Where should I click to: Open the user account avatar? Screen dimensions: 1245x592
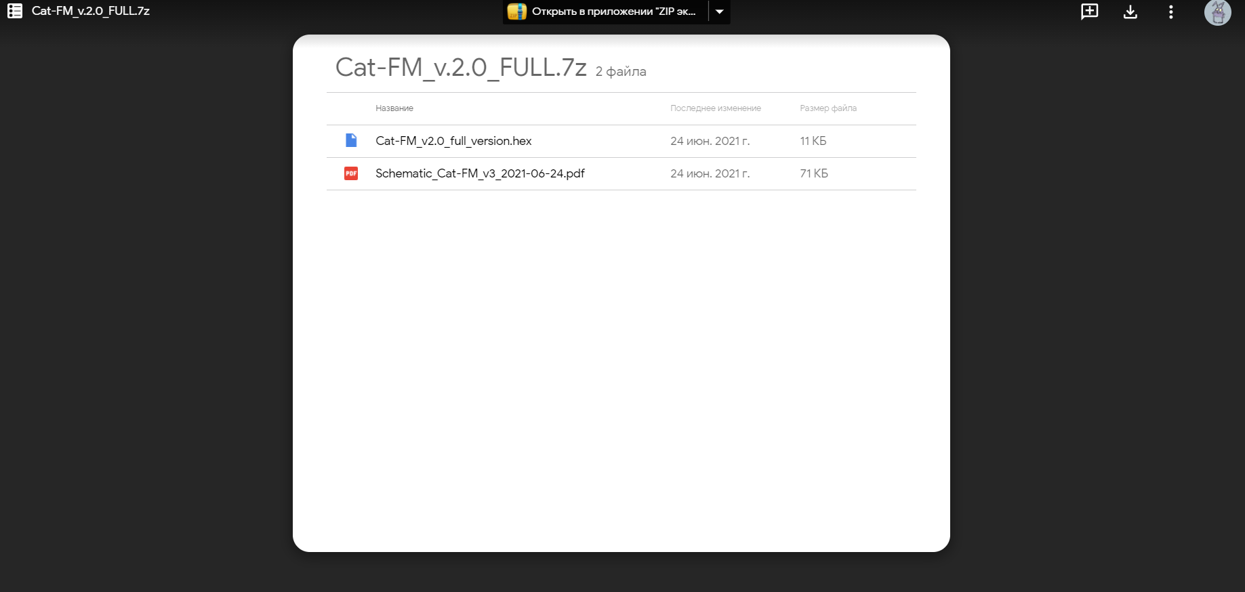click(1217, 12)
